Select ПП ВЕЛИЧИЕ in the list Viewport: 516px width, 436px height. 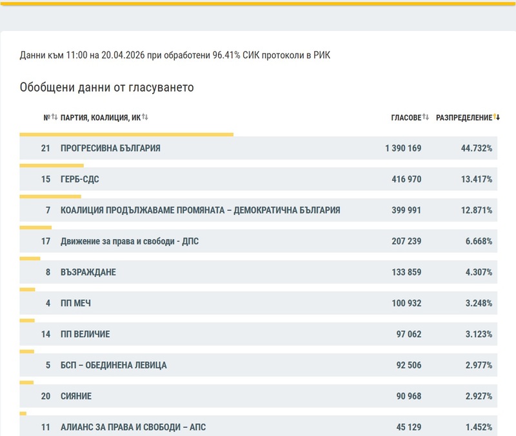pyautogui.click(x=84, y=334)
